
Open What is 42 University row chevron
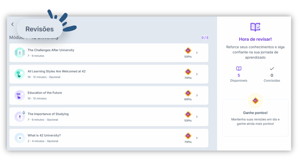click(197, 138)
